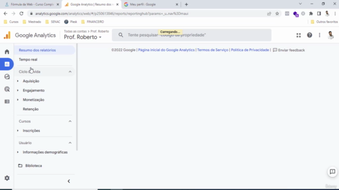
Task: Click Todas as contas breadcrumb
Action: (x=75, y=31)
